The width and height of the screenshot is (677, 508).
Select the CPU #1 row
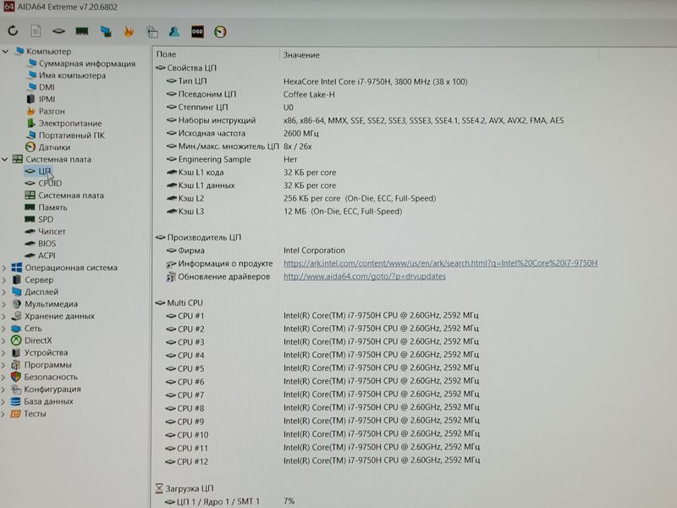(322, 316)
